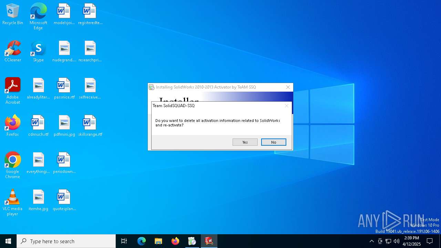Viewport: 441px width, 248px height.
Task: Switch to the installer taskbar item
Action: click(x=192, y=241)
